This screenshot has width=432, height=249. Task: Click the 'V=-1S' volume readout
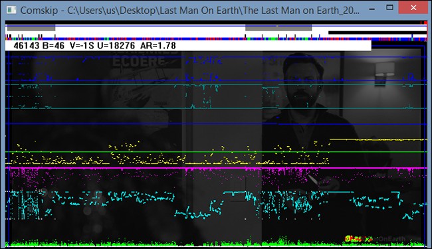coord(82,46)
